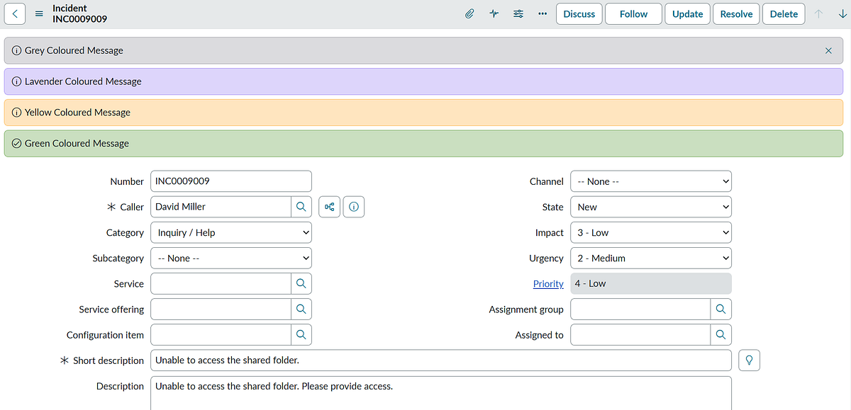Open the more options ellipsis menu
851x410 pixels.
coord(542,13)
